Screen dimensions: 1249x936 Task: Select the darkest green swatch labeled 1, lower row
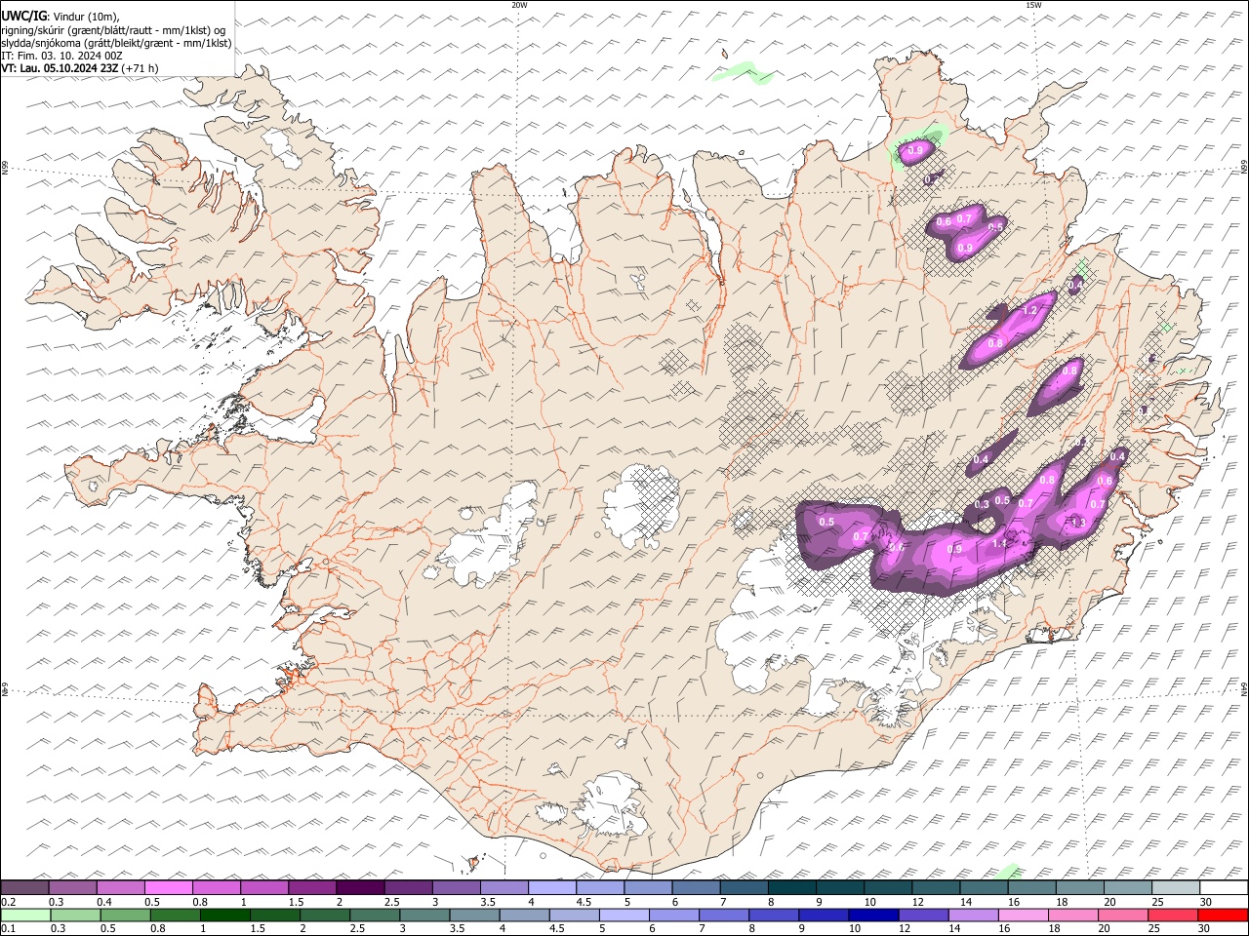click(225, 915)
